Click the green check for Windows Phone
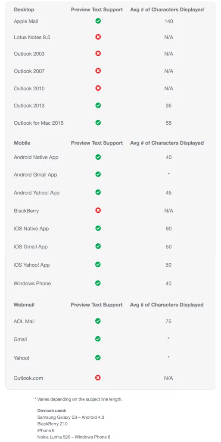 pyautogui.click(x=98, y=283)
